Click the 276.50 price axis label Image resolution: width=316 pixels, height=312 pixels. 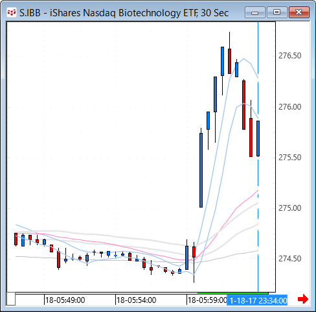289,56
